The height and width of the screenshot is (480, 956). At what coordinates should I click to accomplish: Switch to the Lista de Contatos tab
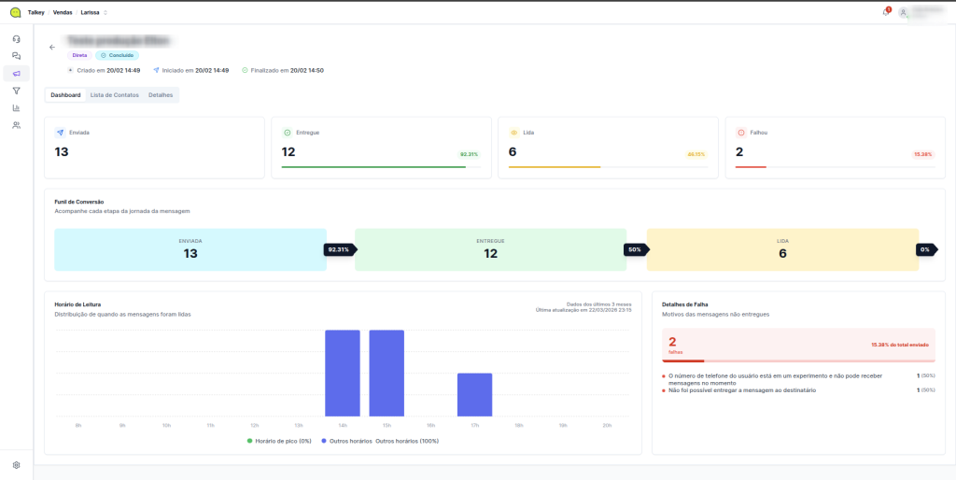coord(114,95)
